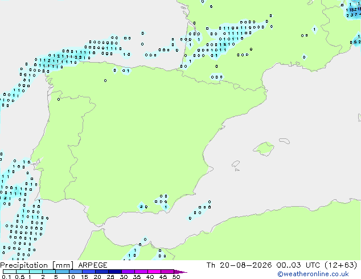Click Mallorca island on the map

pos(264,149)
